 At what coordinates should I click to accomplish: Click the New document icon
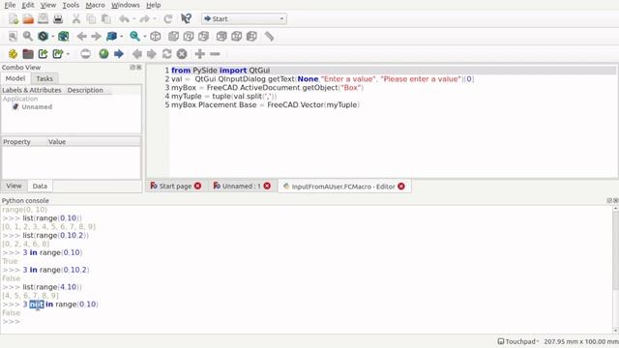tap(14, 19)
